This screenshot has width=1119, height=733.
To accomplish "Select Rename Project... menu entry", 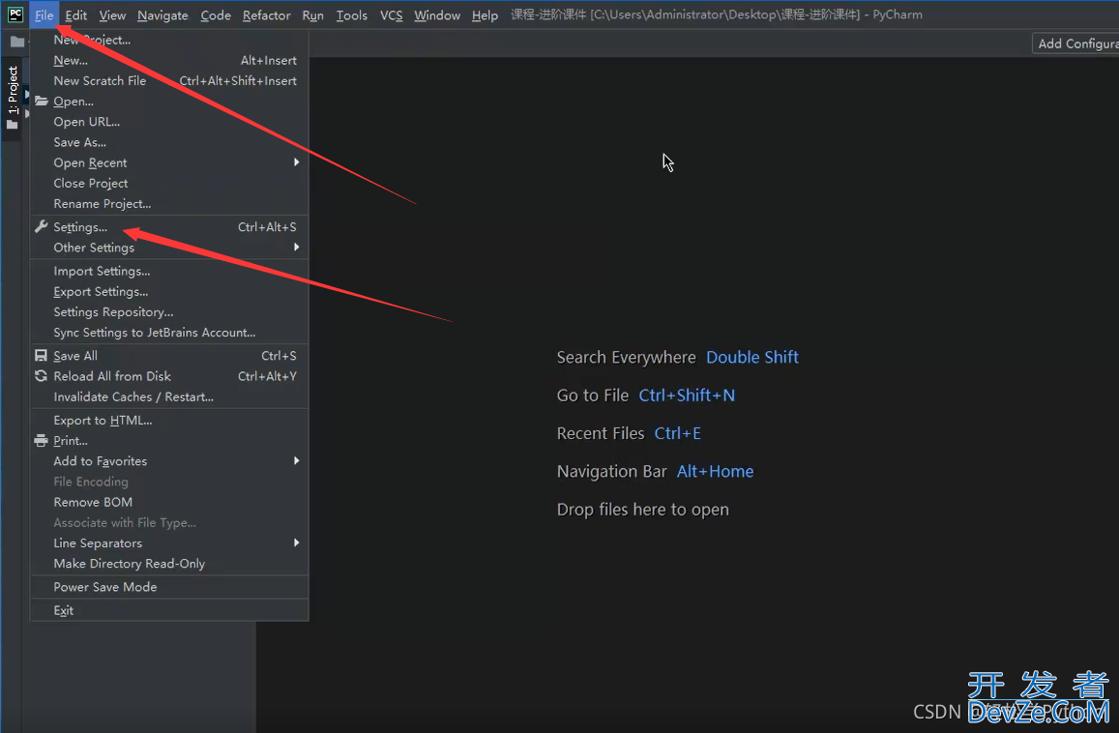I will (x=169, y=204).
